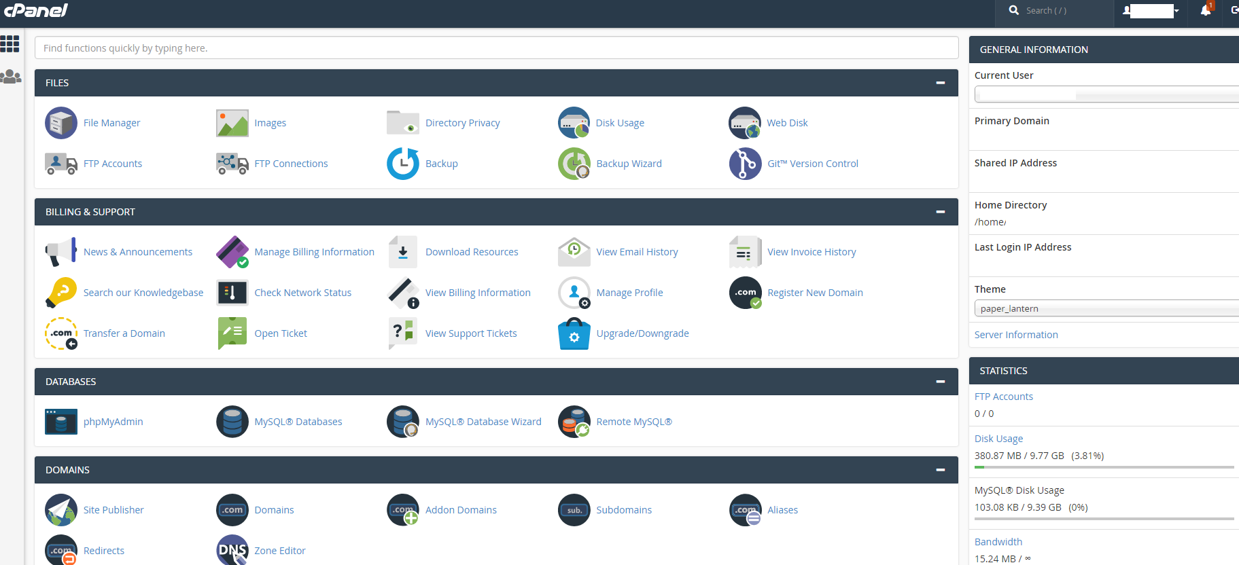Viewport: 1239px width, 565px height.
Task: Collapse the Databases section
Action: (941, 382)
